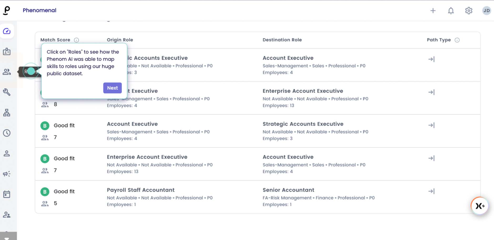Open the org chart hierarchy sidebar icon
Image resolution: width=494 pixels, height=240 pixels.
click(7, 113)
